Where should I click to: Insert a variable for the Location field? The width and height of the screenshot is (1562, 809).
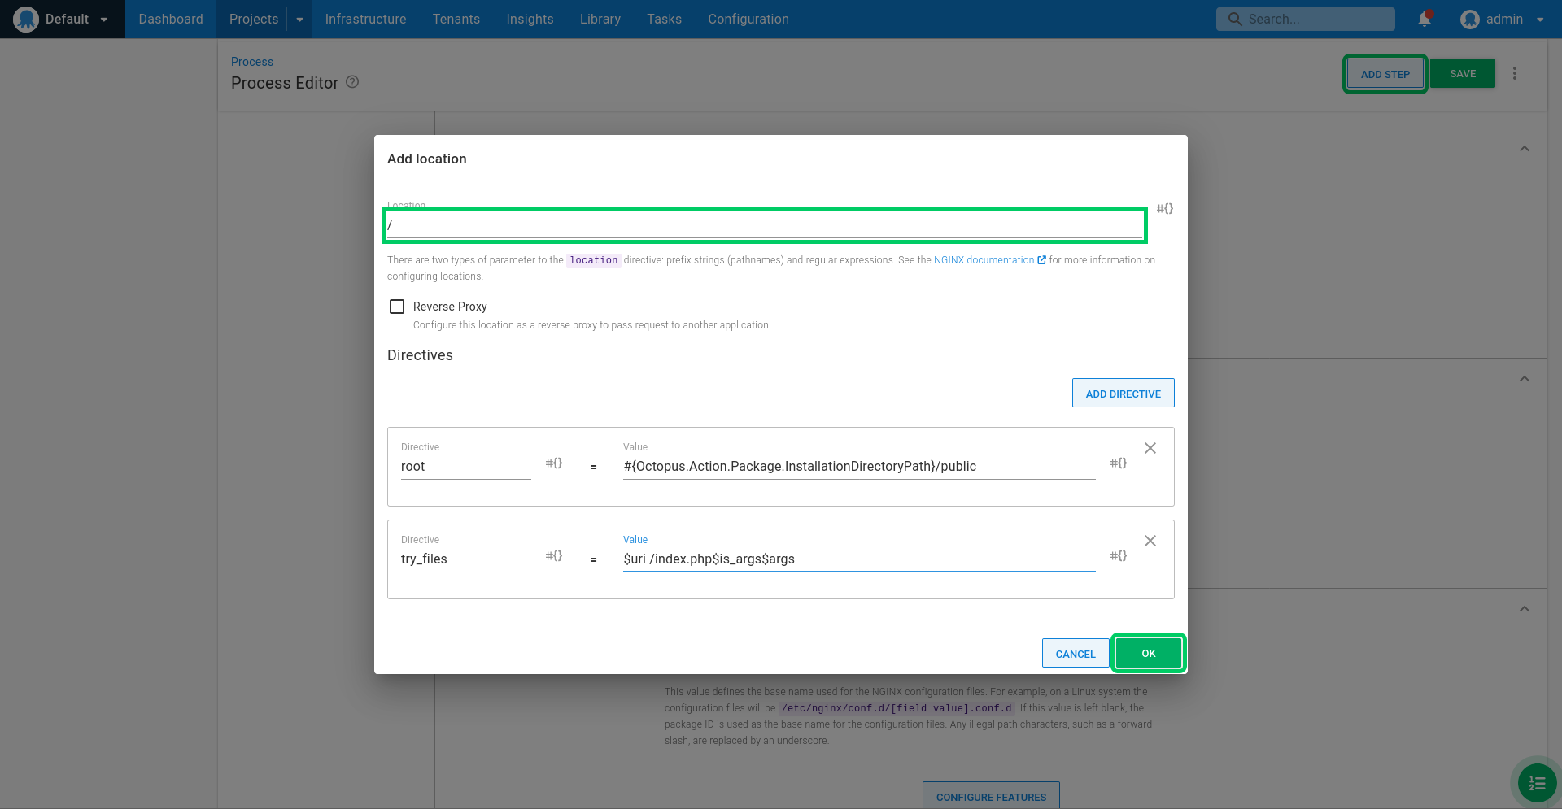click(x=1165, y=209)
